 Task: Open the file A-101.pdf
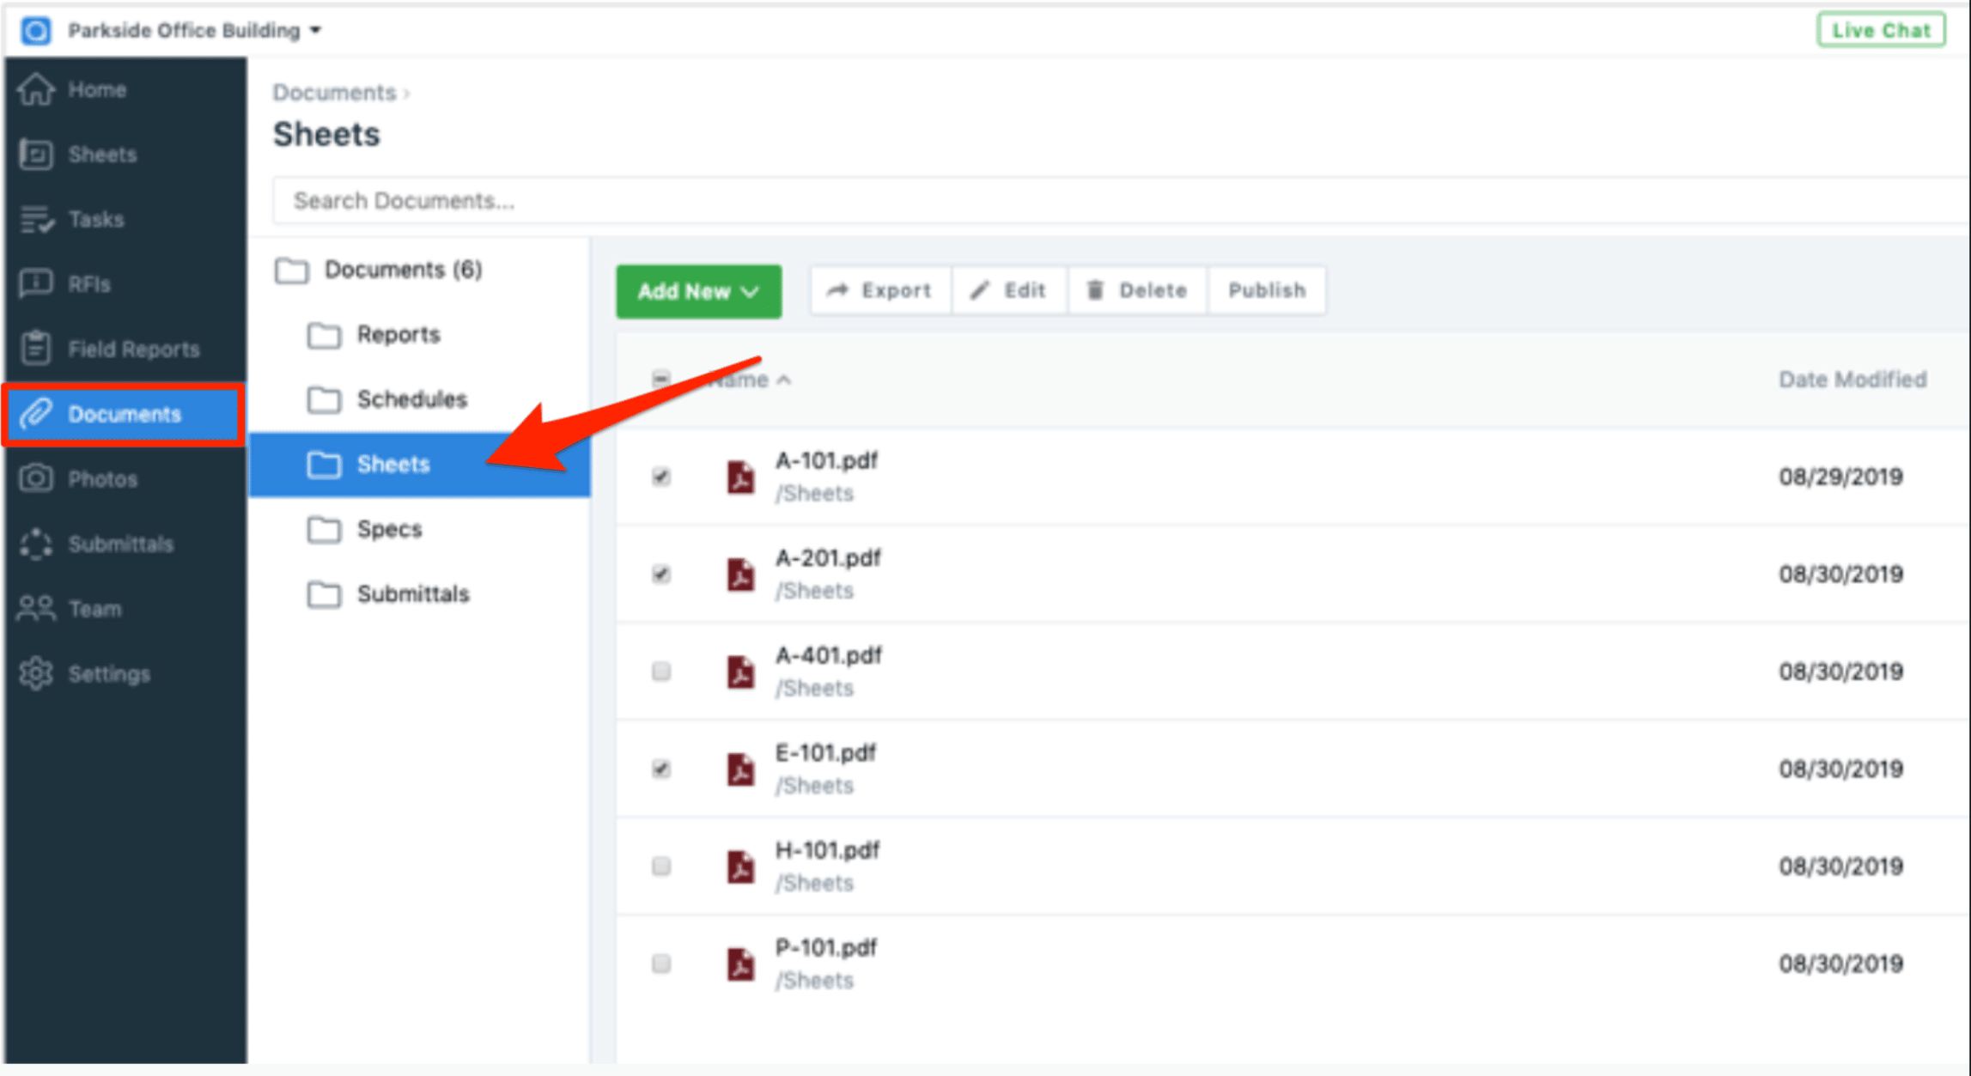click(826, 461)
